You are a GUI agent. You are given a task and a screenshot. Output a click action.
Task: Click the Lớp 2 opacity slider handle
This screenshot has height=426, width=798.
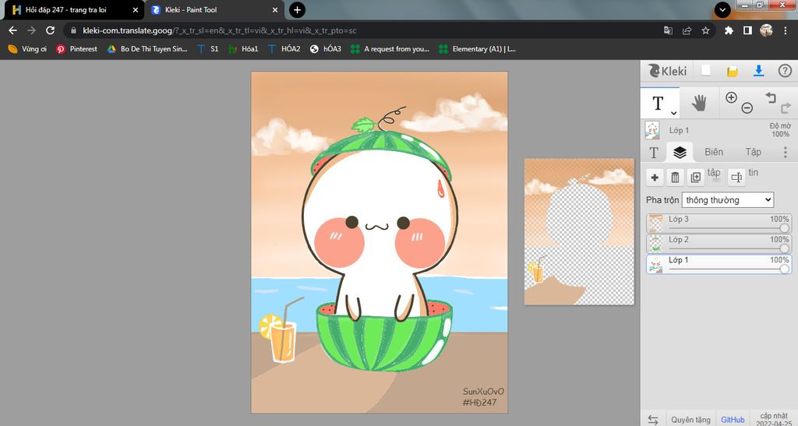[x=784, y=248]
